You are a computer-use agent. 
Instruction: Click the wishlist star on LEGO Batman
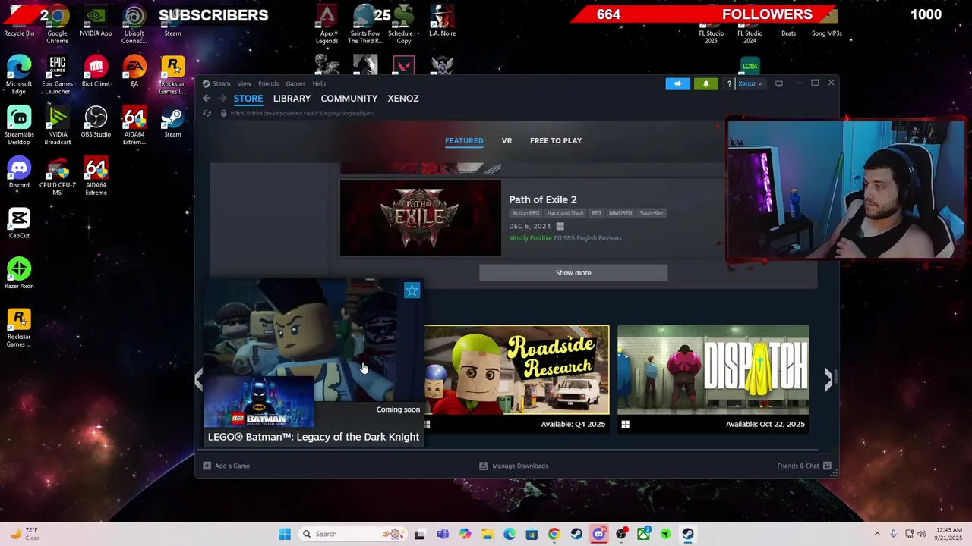pyautogui.click(x=412, y=290)
